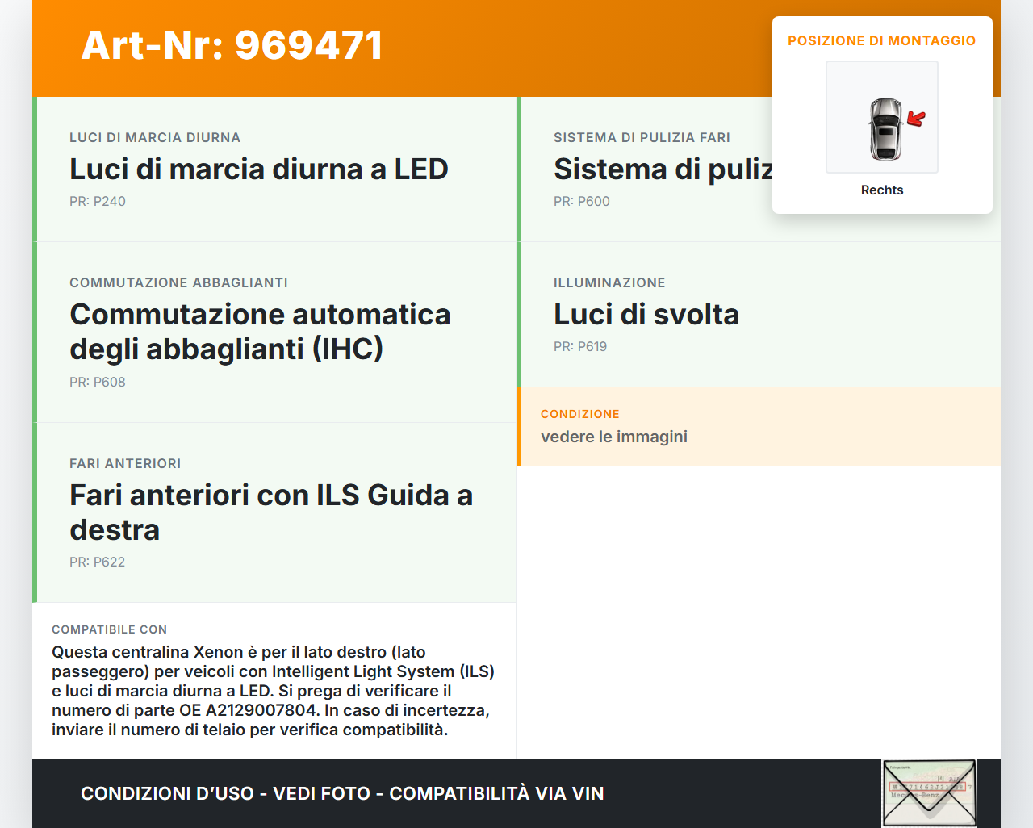The height and width of the screenshot is (828, 1033).
Task: Click the Rechts position label
Action: [x=881, y=190]
